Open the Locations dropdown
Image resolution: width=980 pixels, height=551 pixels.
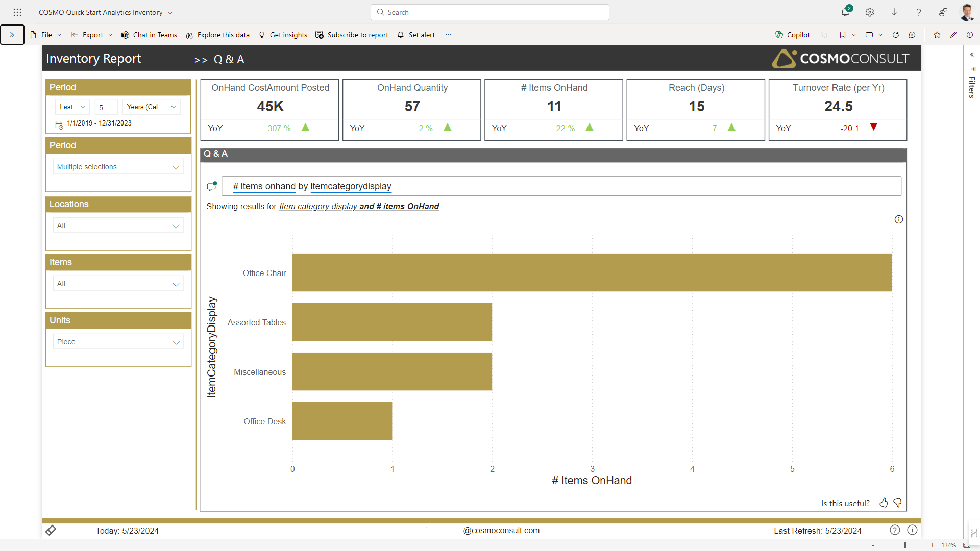point(118,226)
